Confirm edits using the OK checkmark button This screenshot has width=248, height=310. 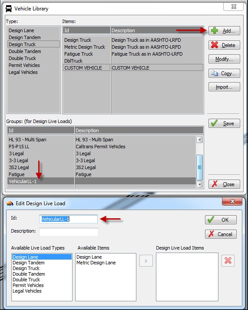coord(221,220)
